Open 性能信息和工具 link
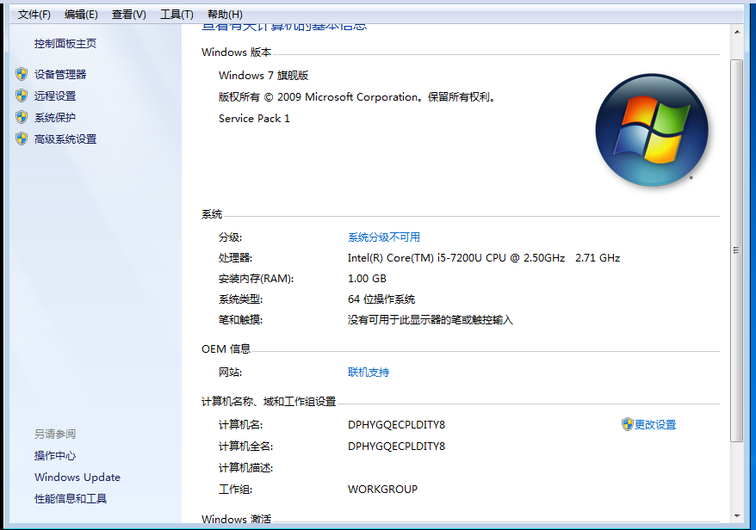Screen dimensions: 756x530 [x=71, y=499]
